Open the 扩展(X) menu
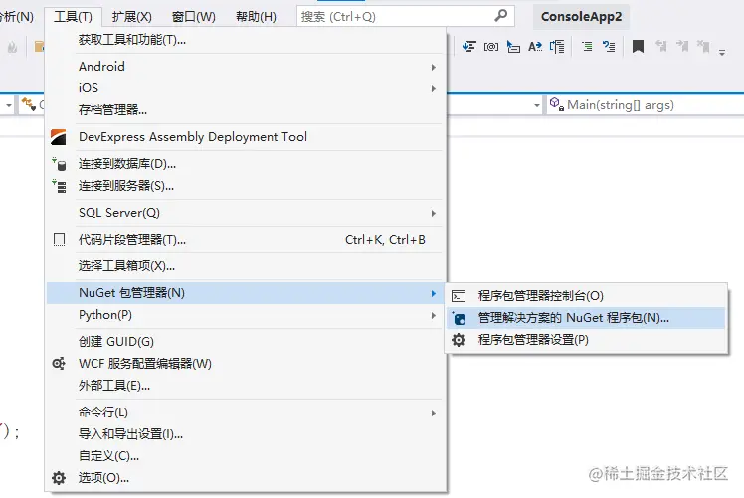The image size is (744, 498). point(132,17)
